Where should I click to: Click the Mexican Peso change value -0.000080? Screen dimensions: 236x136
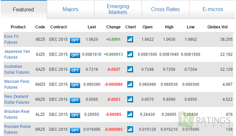click(x=113, y=84)
